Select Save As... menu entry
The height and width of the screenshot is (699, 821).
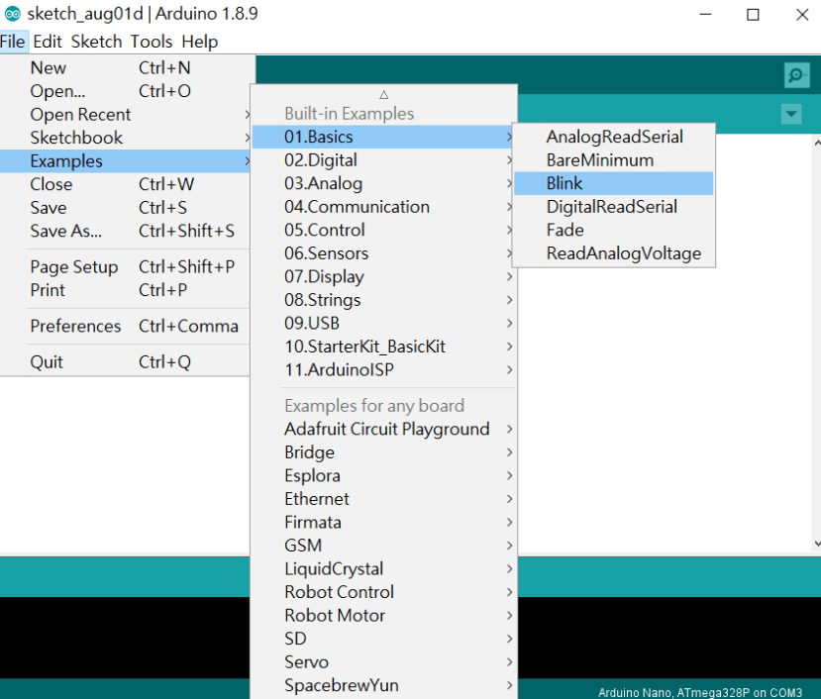click(x=125, y=231)
